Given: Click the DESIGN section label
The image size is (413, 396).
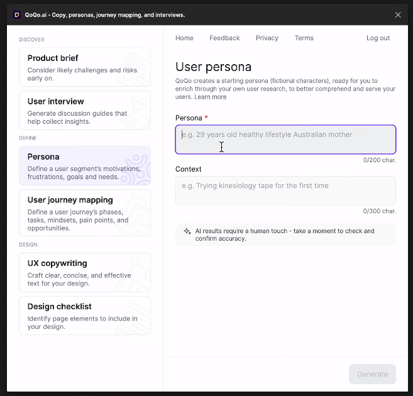Looking at the screenshot, I should pos(28,245).
